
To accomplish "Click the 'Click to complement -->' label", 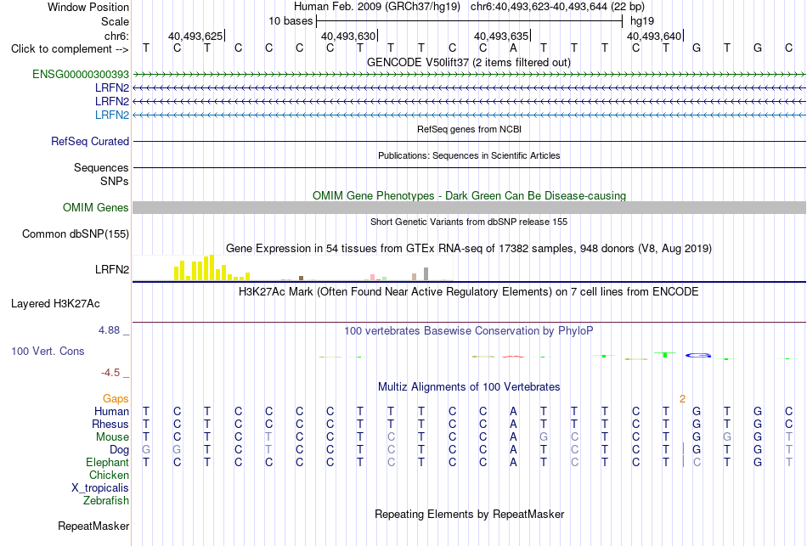I will 70,49.
